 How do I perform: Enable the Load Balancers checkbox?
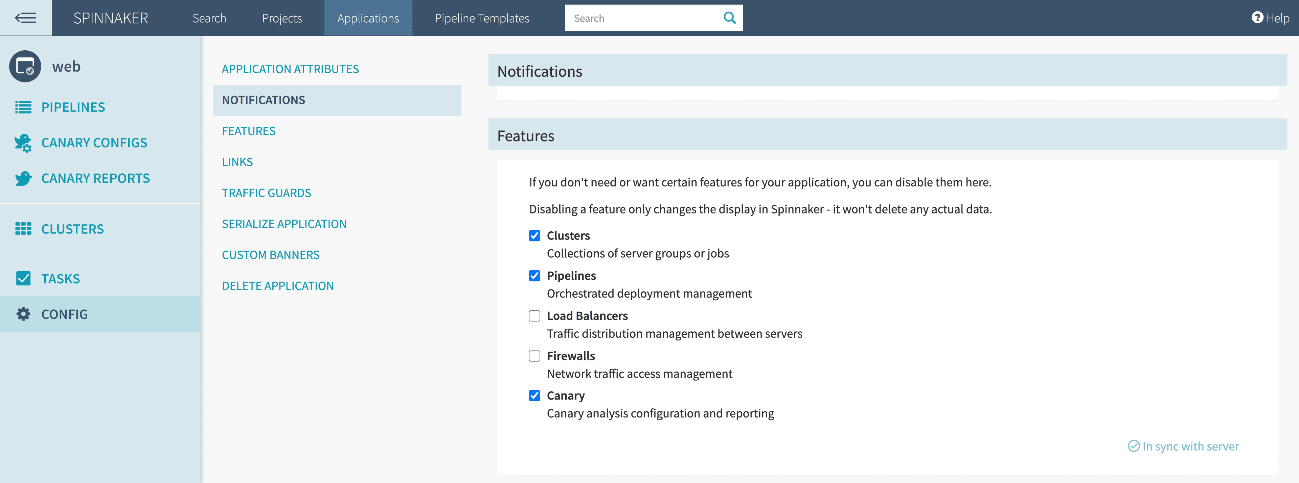pyautogui.click(x=534, y=316)
